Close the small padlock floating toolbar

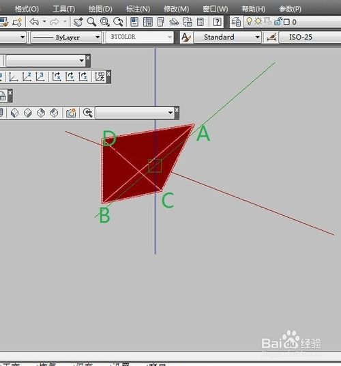[10, 93]
